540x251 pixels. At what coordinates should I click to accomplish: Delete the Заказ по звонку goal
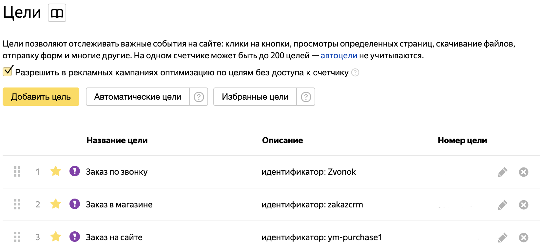[x=524, y=172]
